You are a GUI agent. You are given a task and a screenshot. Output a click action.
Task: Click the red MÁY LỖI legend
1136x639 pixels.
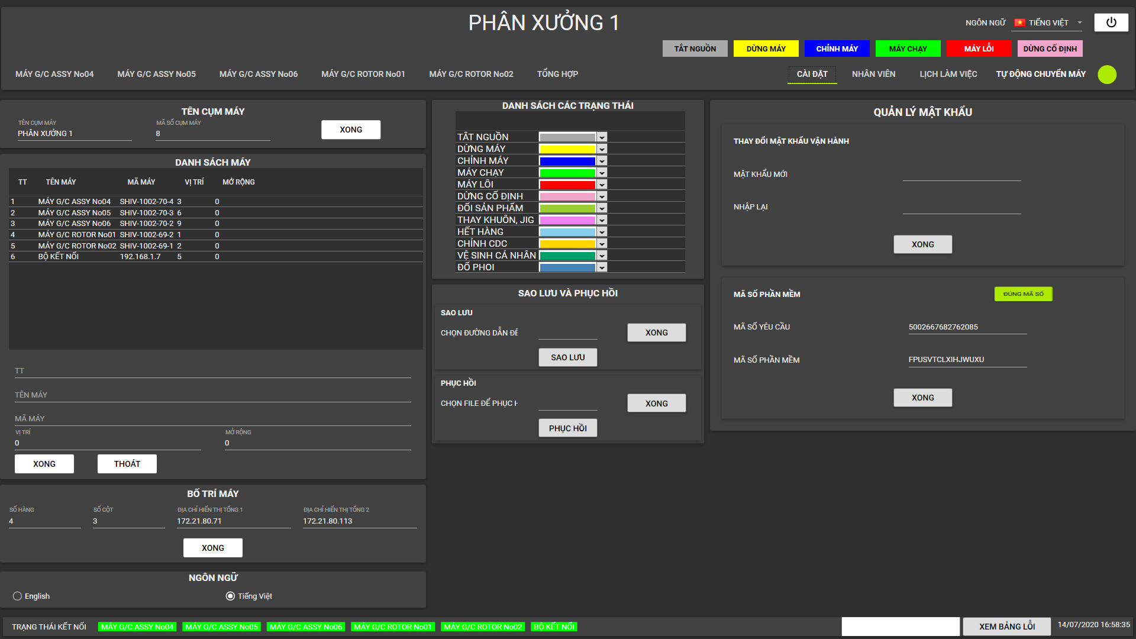click(x=979, y=49)
